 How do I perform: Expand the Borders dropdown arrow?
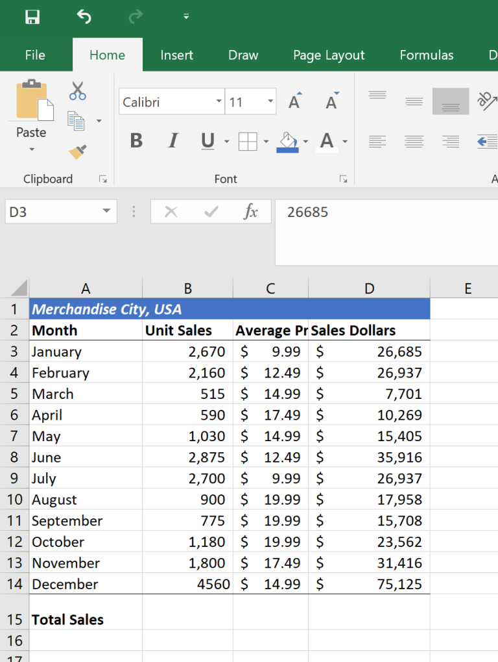[x=266, y=141]
